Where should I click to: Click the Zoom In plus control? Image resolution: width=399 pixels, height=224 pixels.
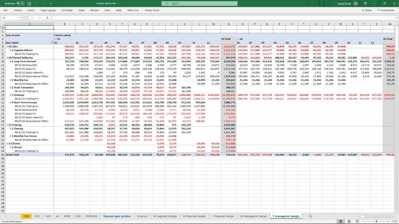tap(388, 221)
